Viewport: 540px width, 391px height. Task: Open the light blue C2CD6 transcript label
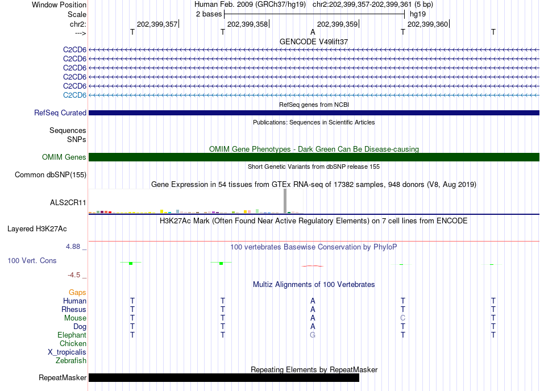tap(74, 95)
